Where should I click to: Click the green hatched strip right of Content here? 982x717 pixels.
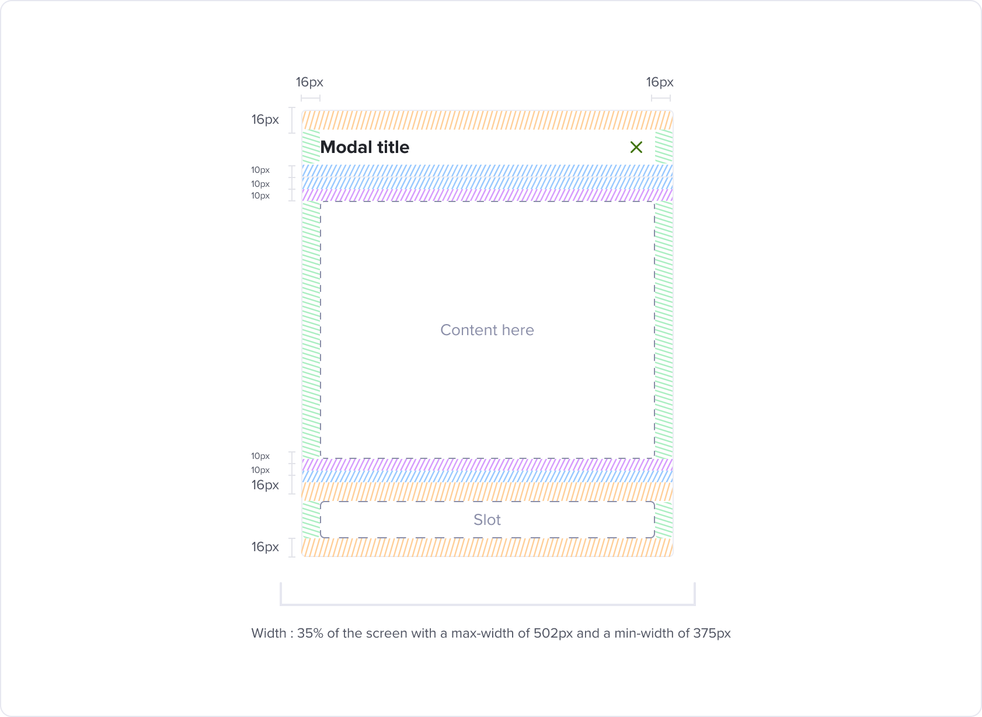[x=664, y=330]
